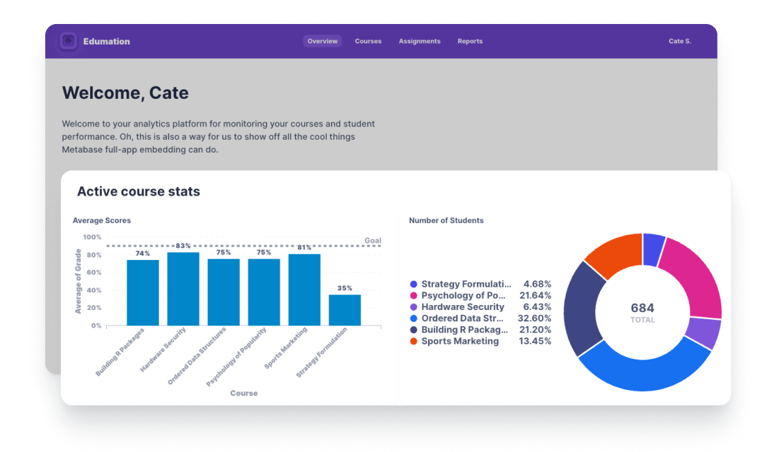
Task: Select the Overview tab
Action: point(322,41)
